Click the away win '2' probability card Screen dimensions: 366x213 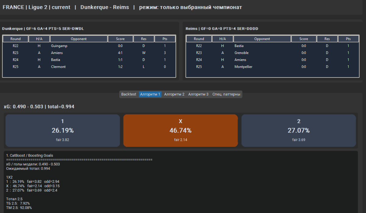pyautogui.click(x=299, y=131)
